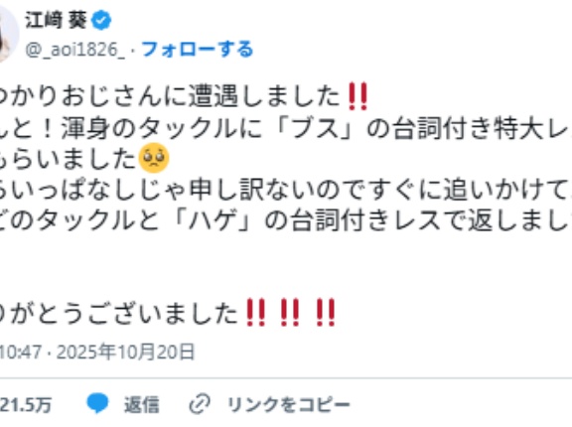Click last red exclamation emoji on thank-you line
Image resolution: width=572 pixels, height=427 pixels.
click(x=326, y=313)
